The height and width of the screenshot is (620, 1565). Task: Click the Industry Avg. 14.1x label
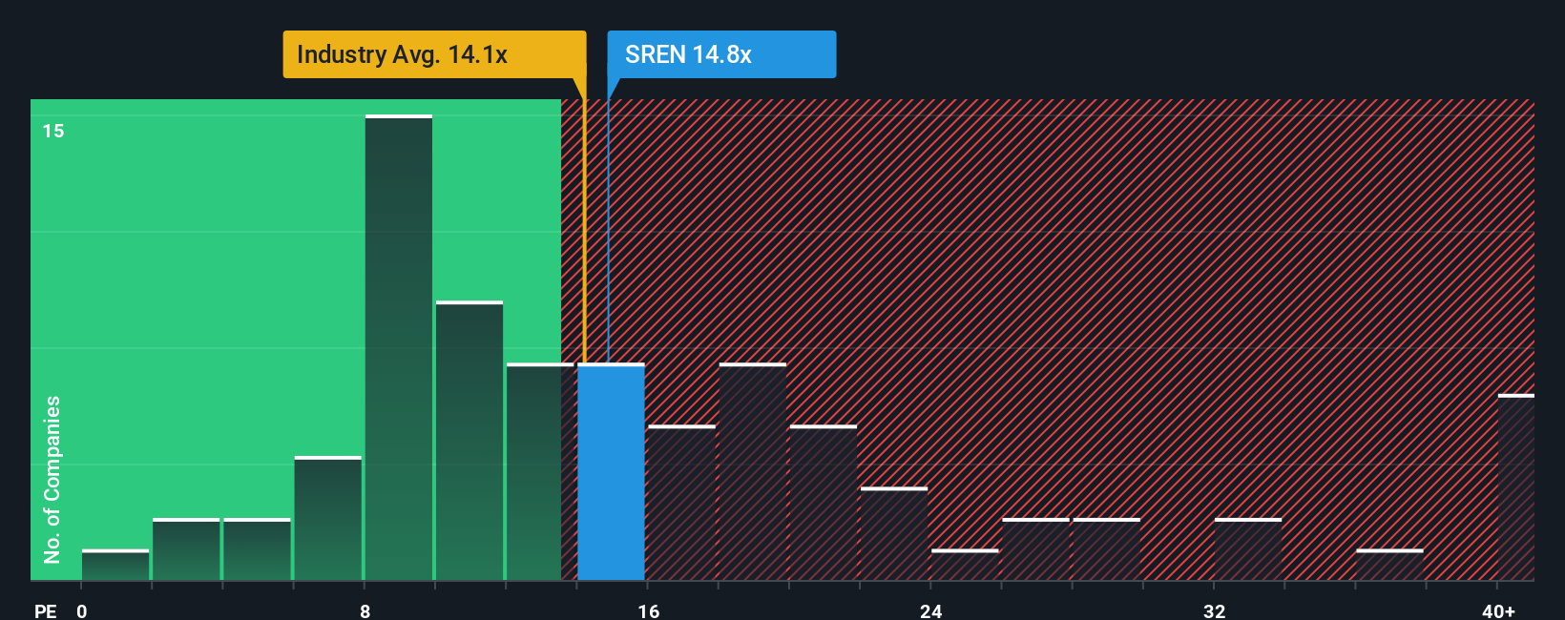click(434, 54)
